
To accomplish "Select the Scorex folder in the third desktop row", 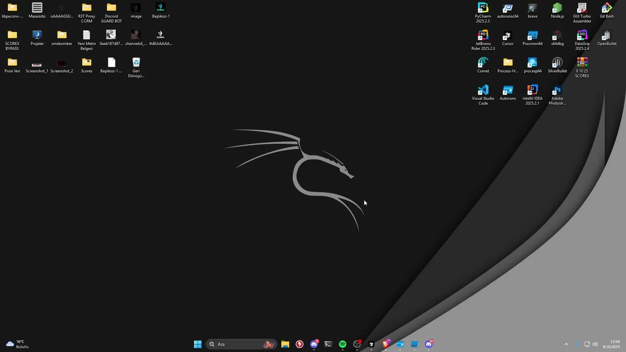I will (x=87, y=66).
